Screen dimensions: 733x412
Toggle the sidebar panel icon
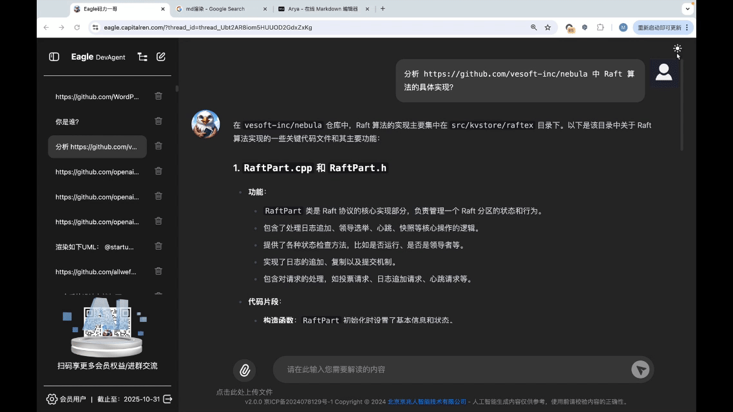(x=54, y=57)
